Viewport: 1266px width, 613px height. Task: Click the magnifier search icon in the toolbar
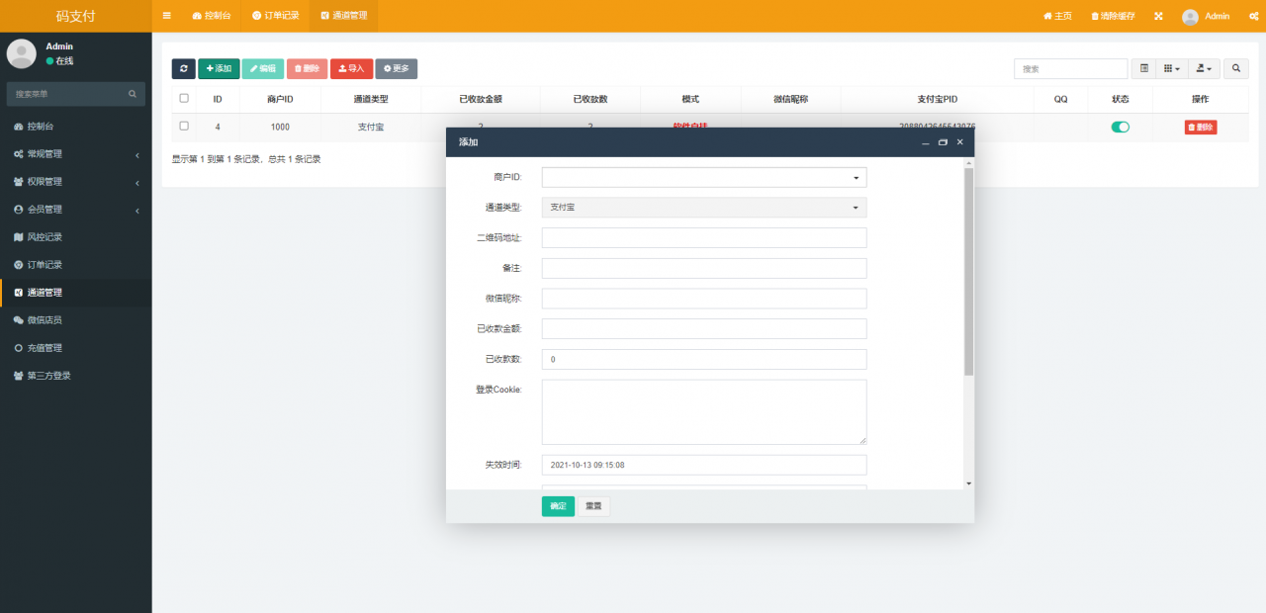pos(1235,68)
